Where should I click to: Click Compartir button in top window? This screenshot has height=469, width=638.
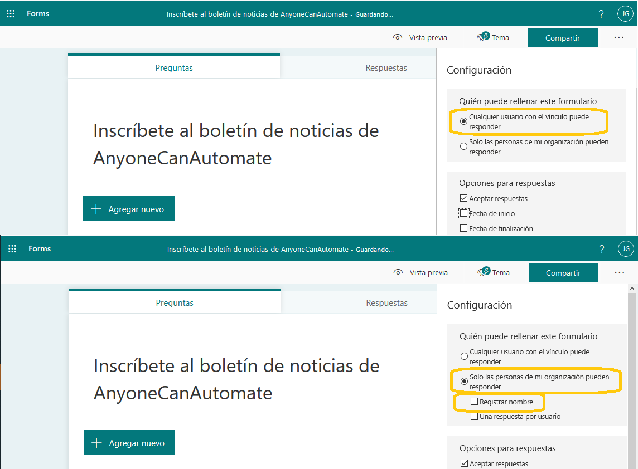point(563,37)
